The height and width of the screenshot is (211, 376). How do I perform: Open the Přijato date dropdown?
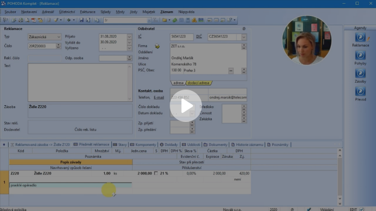(129, 37)
